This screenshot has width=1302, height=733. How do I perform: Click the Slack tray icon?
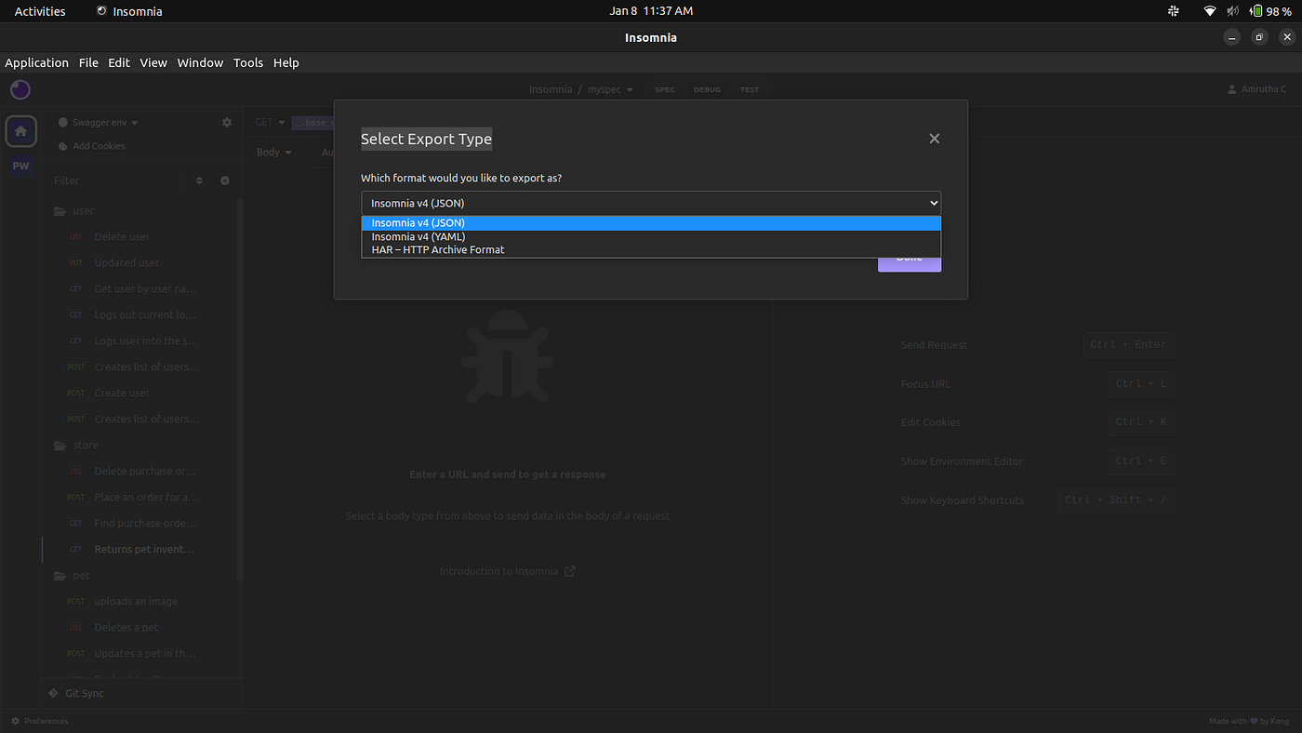(x=1174, y=11)
